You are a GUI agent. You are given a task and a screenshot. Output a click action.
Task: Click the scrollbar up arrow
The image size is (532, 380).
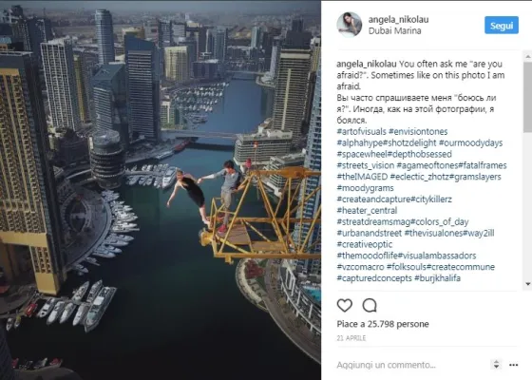[x=528, y=57]
